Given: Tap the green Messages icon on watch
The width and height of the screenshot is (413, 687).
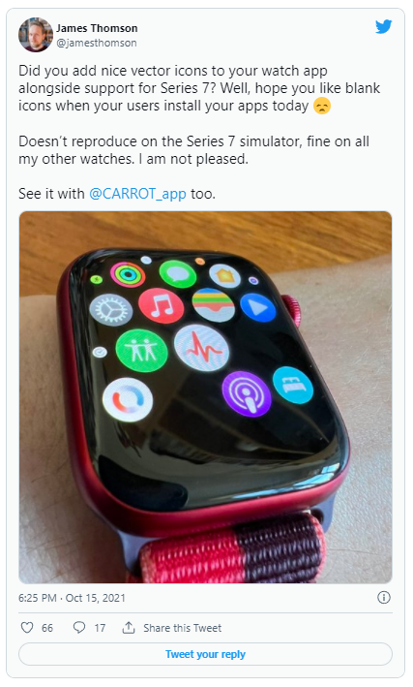Looking at the screenshot, I should [177, 274].
